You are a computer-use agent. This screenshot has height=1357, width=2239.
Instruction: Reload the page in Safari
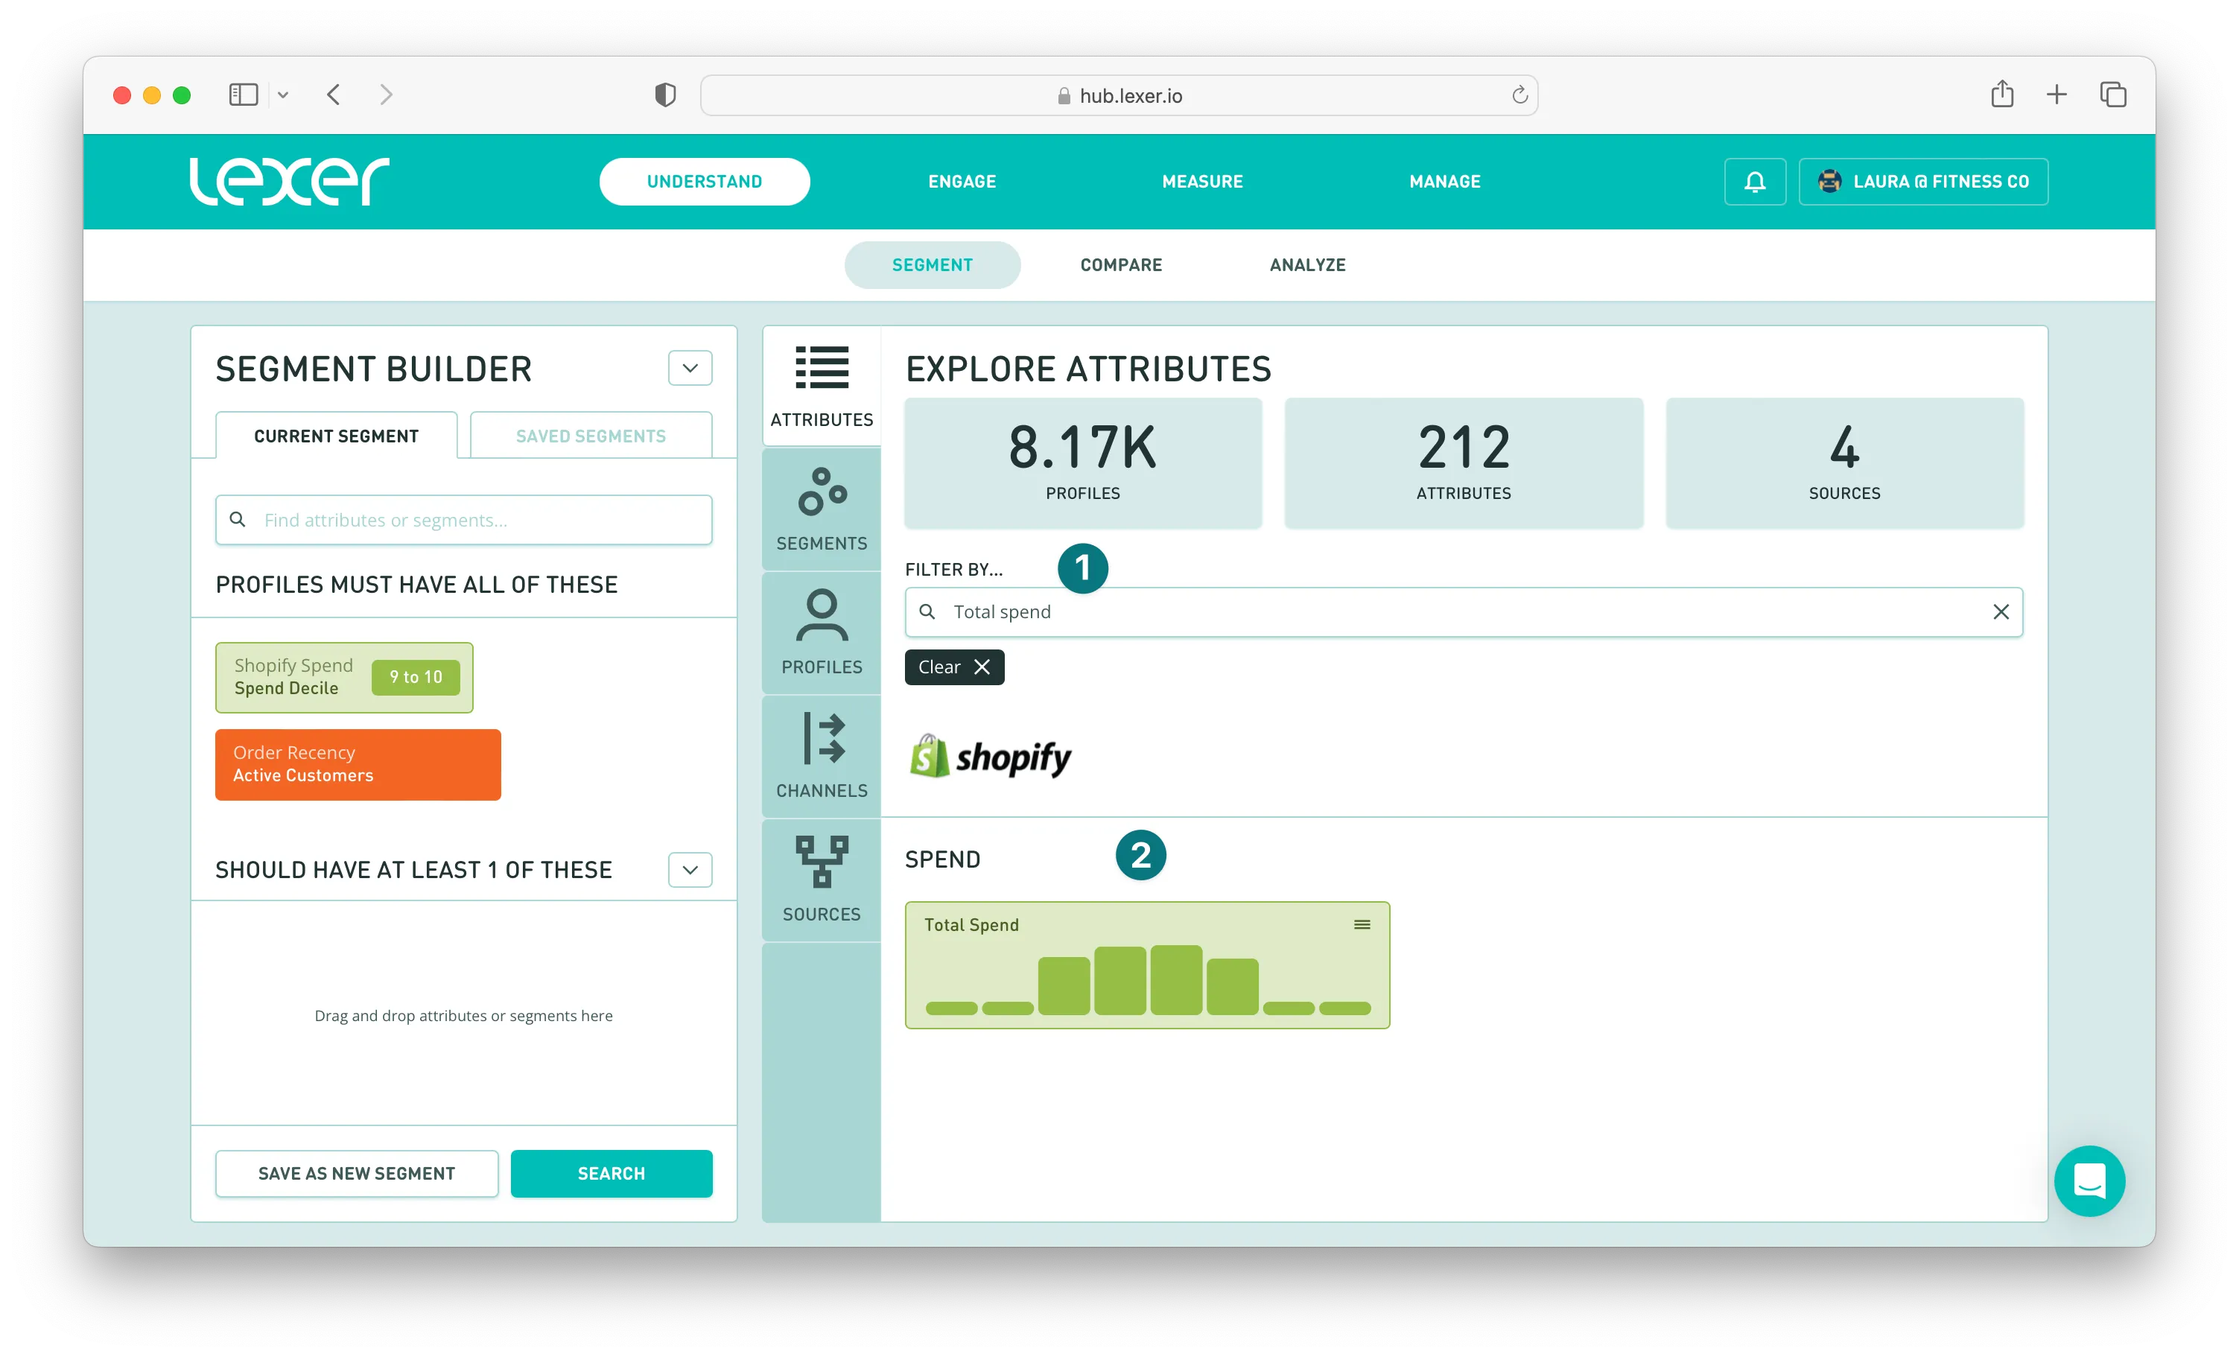[1519, 95]
